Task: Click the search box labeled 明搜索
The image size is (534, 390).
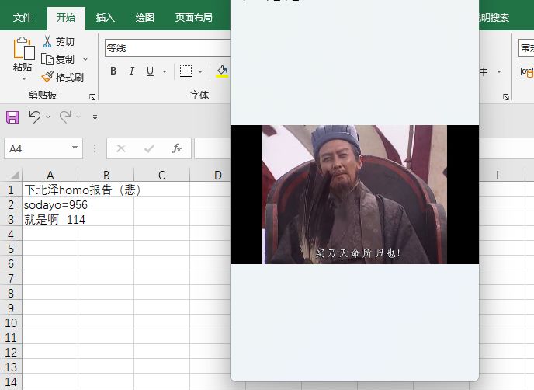Action: click(x=494, y=18)
